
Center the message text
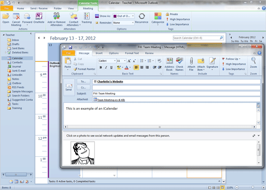pyautogui.click(x=142, y=67)
